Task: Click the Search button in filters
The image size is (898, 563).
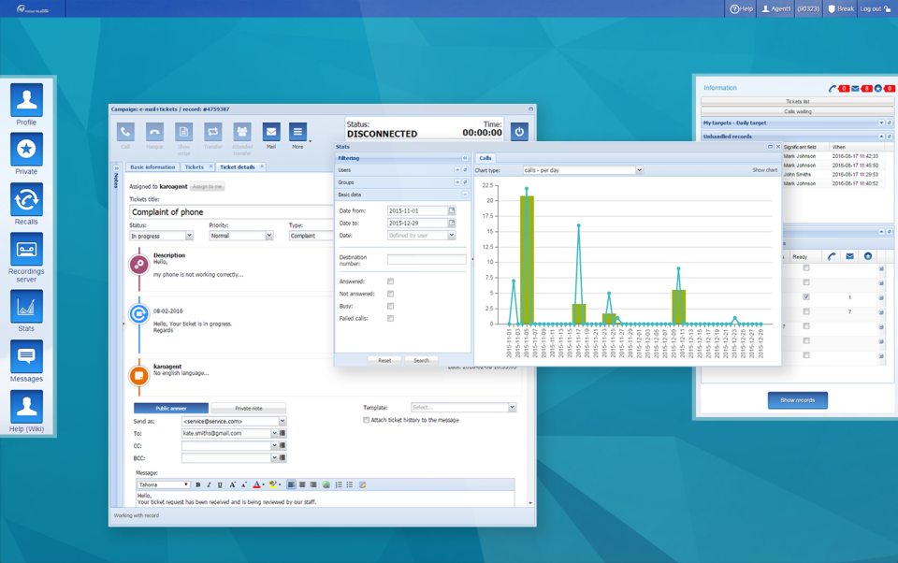Action: click(x=422, y=360)
